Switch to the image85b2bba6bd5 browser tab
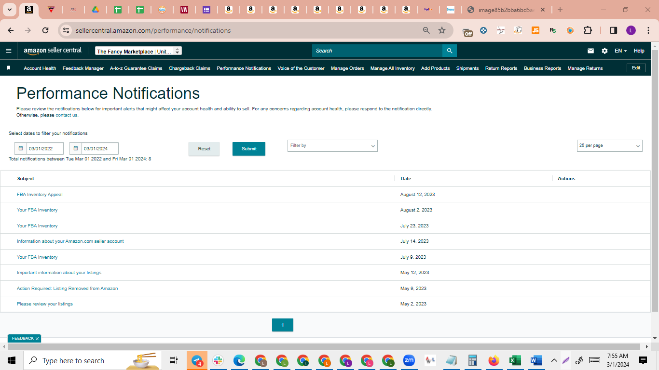 click(x=506, y=10)
